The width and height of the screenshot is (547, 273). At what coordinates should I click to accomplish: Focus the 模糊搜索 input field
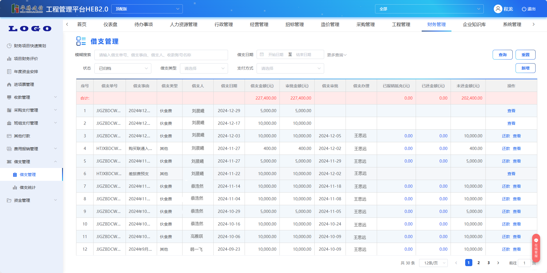coord(161,55)
